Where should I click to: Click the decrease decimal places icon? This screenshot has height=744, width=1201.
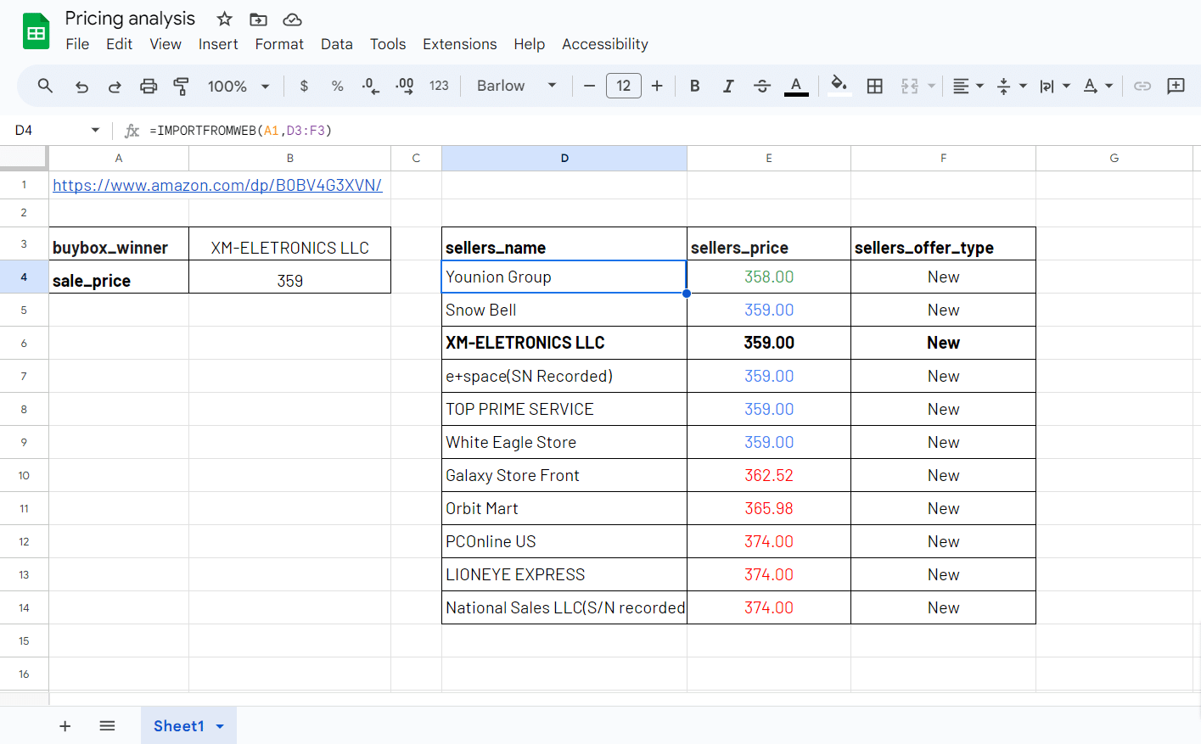click(370, 86)
